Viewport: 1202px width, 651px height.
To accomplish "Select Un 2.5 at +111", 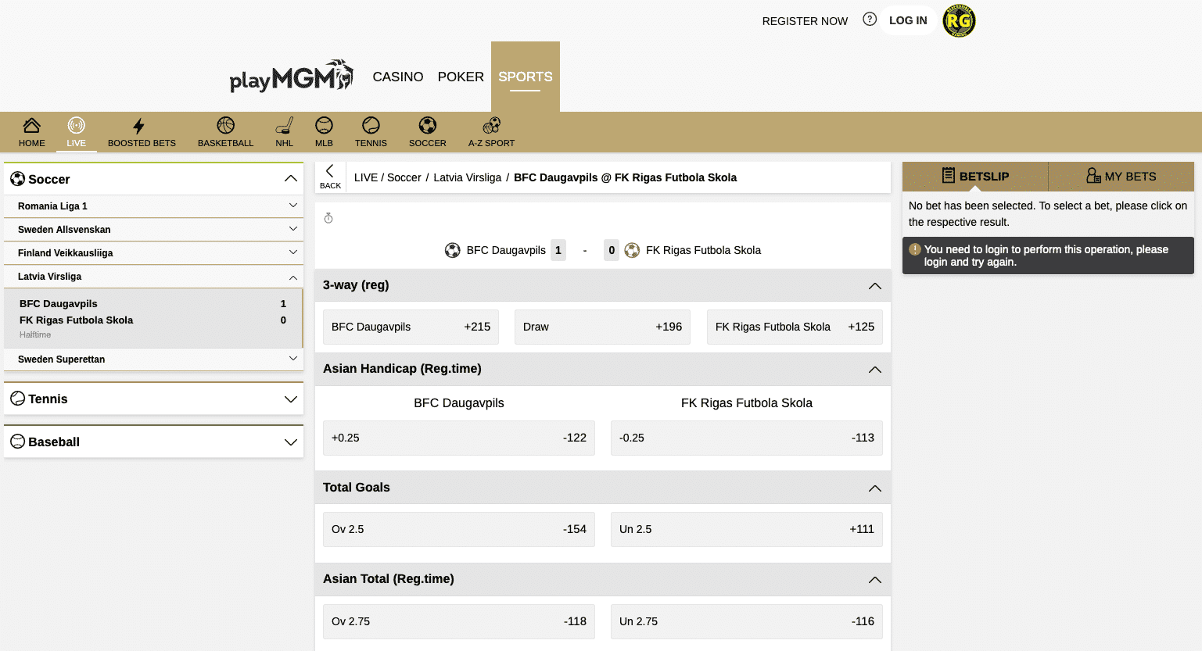I will (747, 529).
